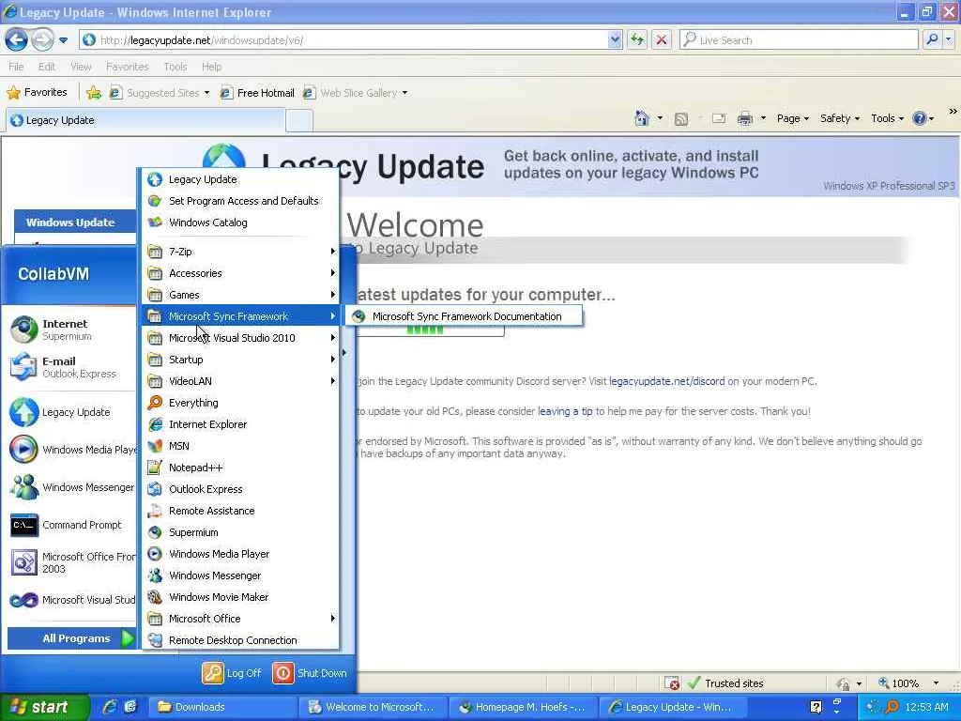Open the View menu
Image resolution: width=961 pixels, height=721 pixels.
[x=81, y=67]
